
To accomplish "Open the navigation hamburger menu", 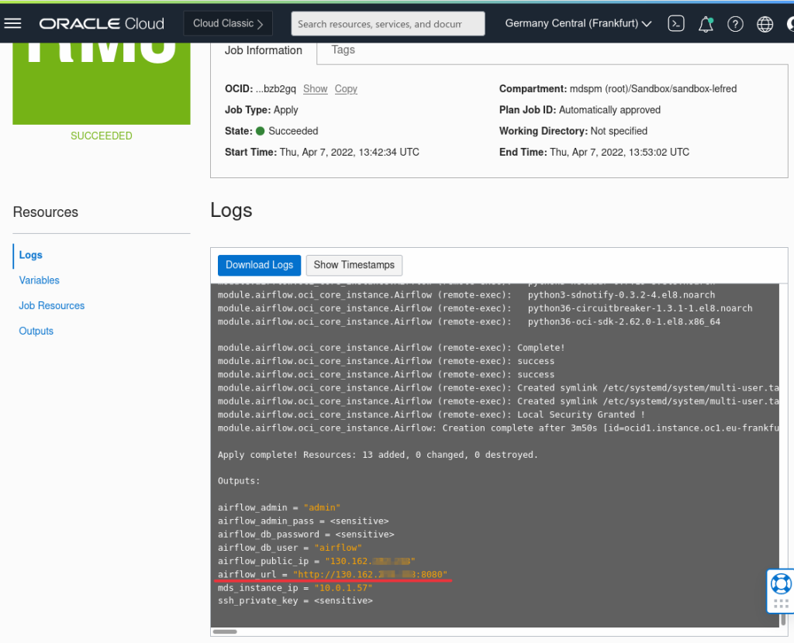I will [x=12, y=23].
